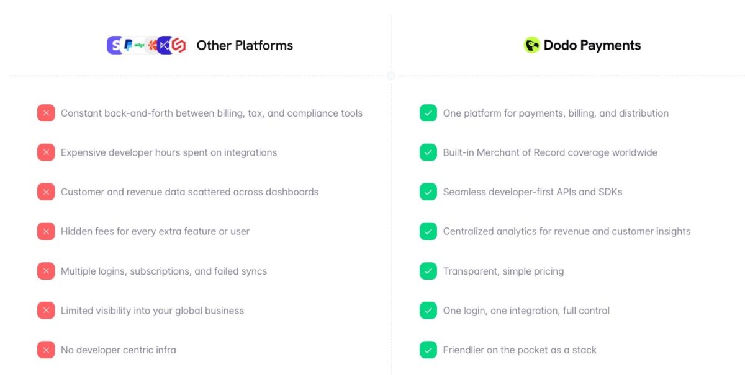Click green check next to "Seamless developer-first APIs"
The image size is (745, 375).
428,192
